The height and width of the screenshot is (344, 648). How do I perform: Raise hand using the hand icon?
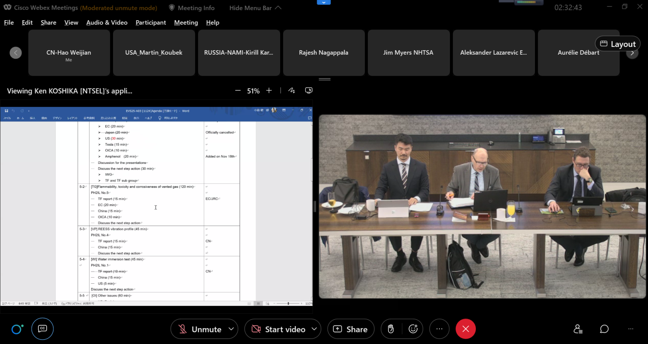coord(390,329)
